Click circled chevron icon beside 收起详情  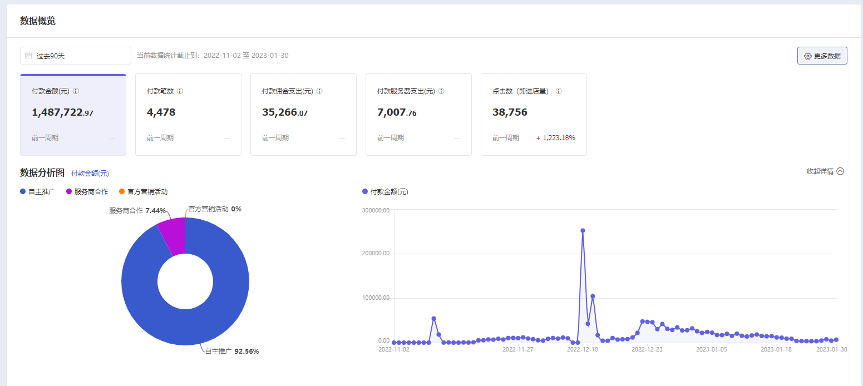coord(840,171)
